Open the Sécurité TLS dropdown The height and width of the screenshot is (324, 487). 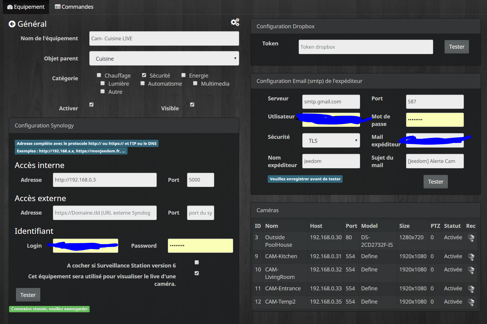[331, 140]
